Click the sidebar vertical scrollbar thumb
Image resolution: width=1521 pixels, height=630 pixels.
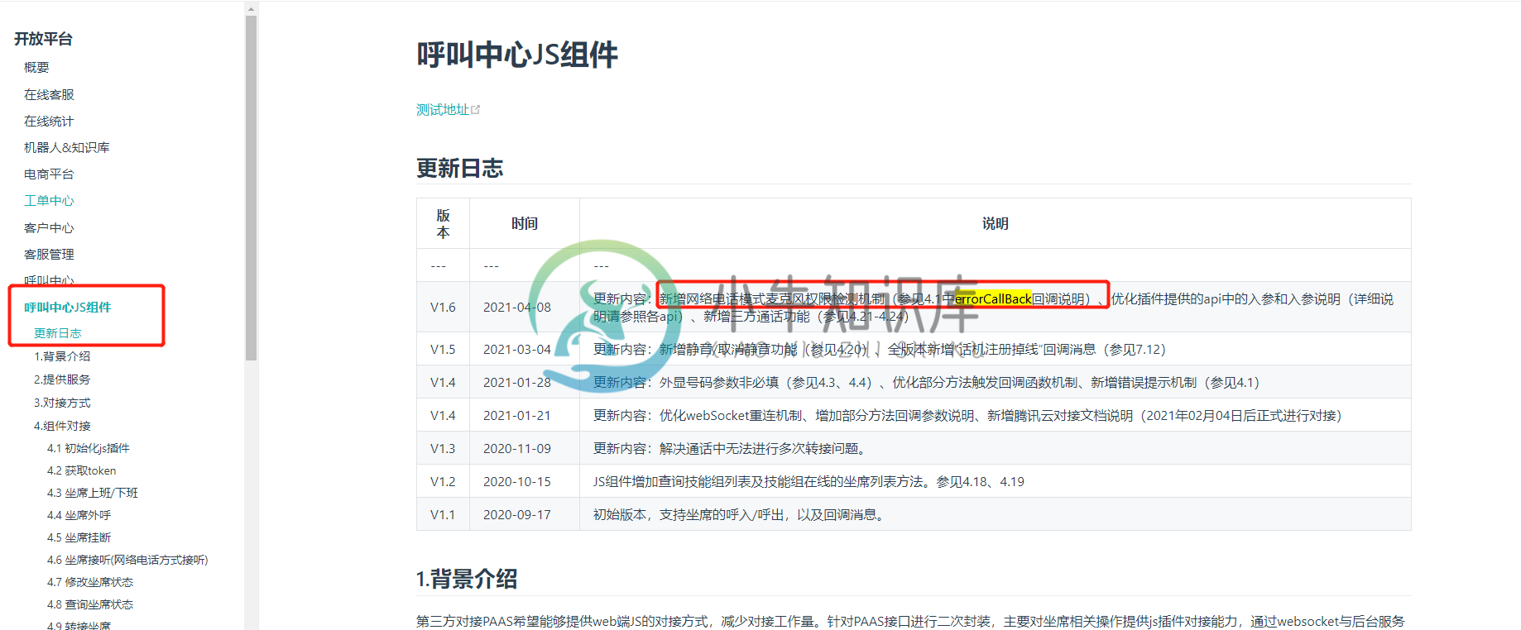tap(252, 188)
